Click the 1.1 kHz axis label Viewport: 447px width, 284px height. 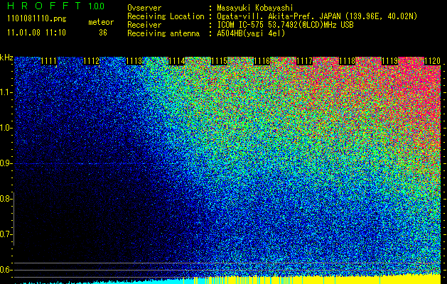pyautogui.click(x=6, y=92)
